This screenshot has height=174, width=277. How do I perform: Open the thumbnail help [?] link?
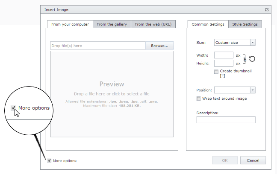coord(222,76)
